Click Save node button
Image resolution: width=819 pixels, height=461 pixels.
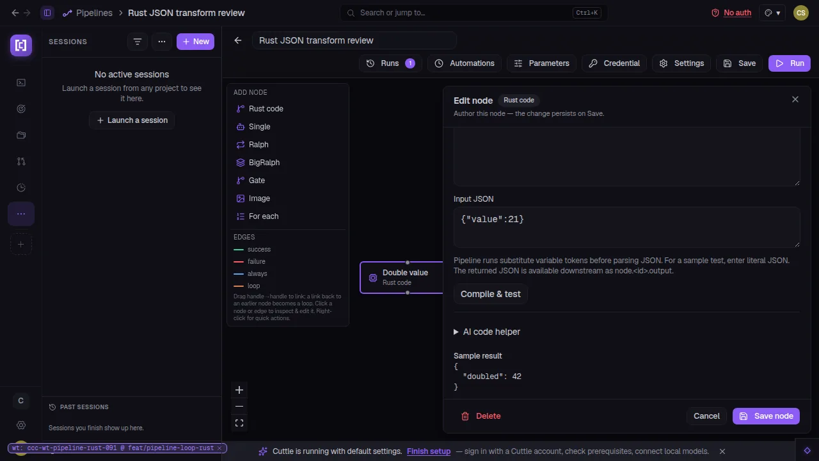coord(766,416)
